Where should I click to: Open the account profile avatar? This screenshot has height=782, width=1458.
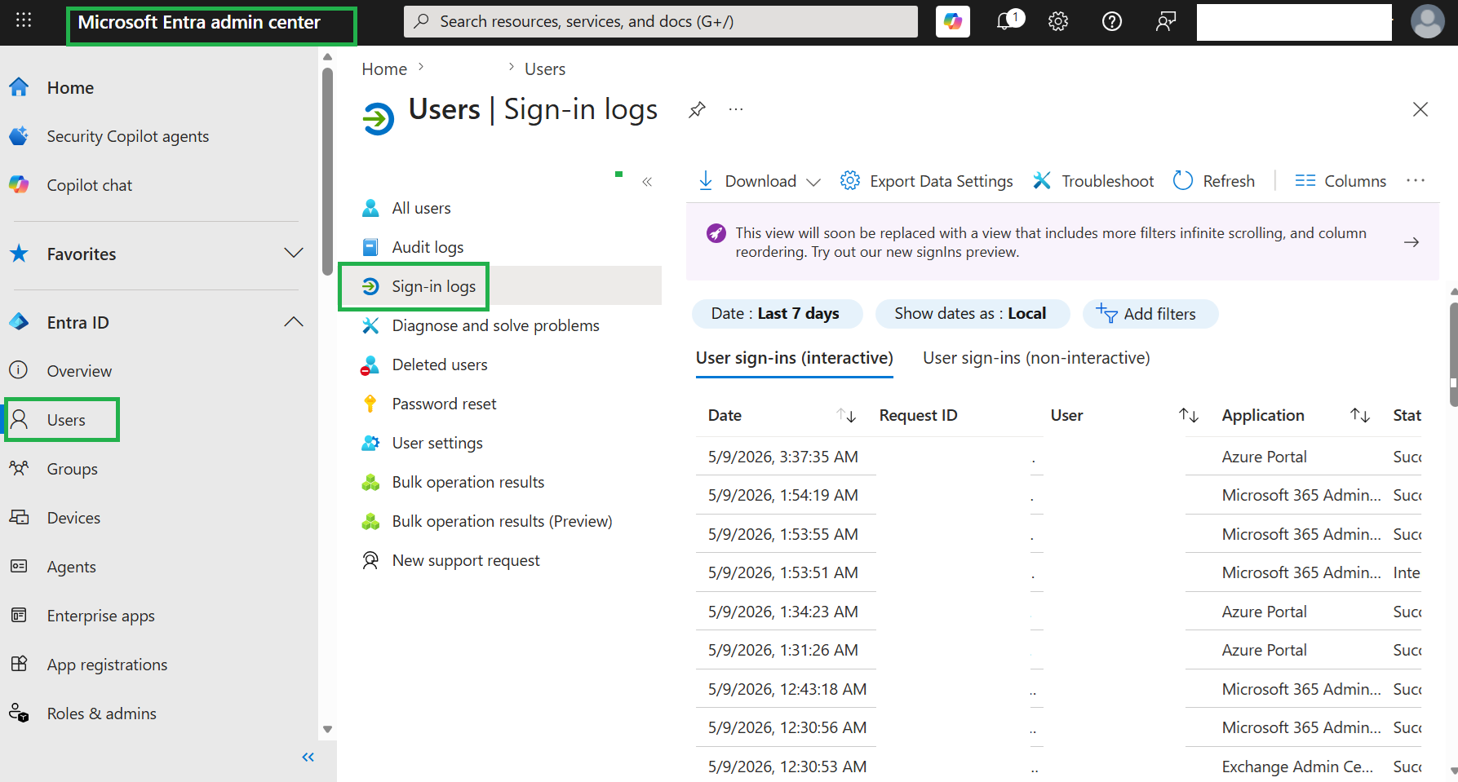[x=1427, y=22]
